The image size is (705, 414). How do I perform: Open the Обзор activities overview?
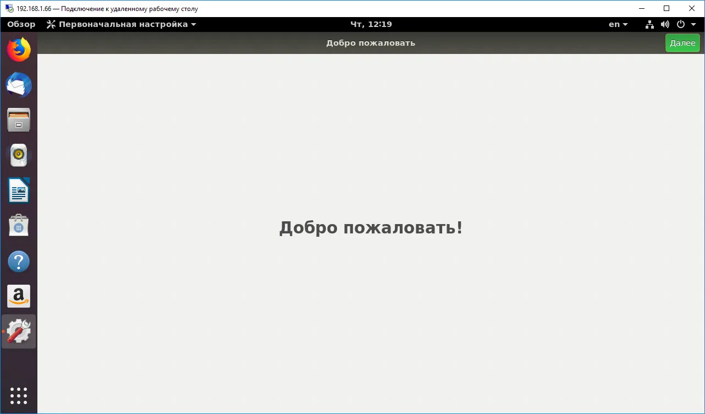(x=21, y=24)
